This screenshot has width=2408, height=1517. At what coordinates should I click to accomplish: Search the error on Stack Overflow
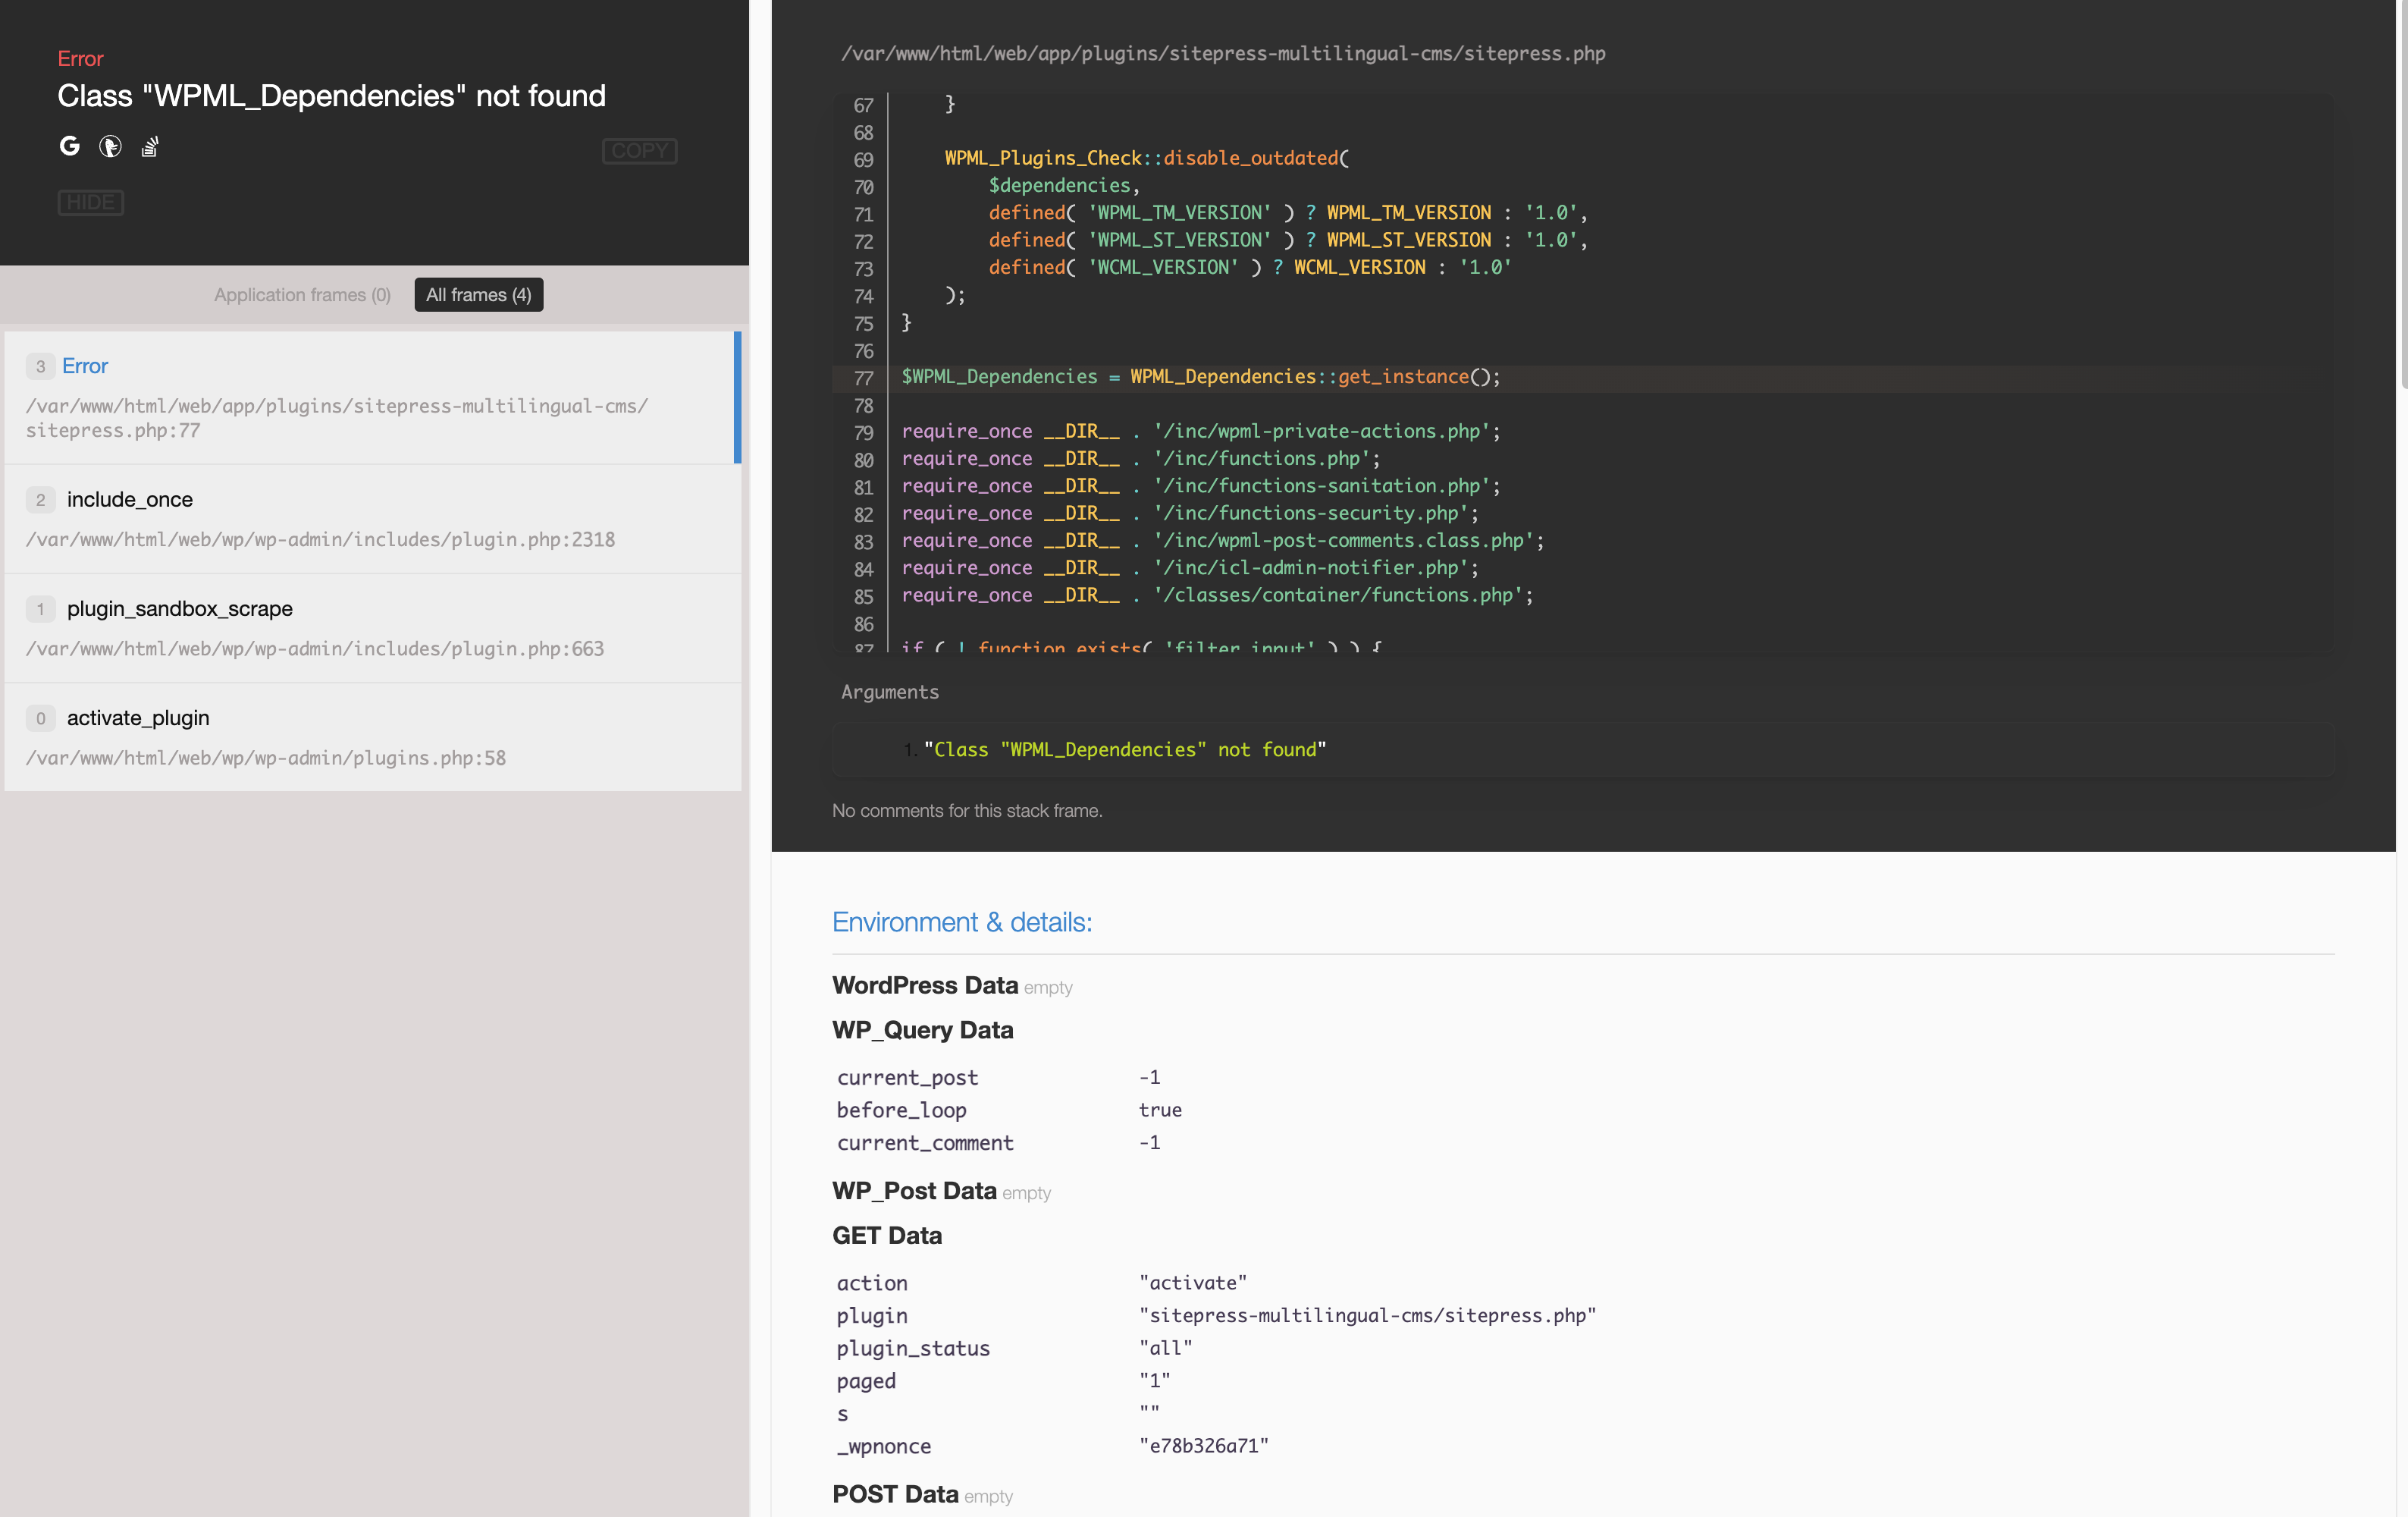click(150, 147)
